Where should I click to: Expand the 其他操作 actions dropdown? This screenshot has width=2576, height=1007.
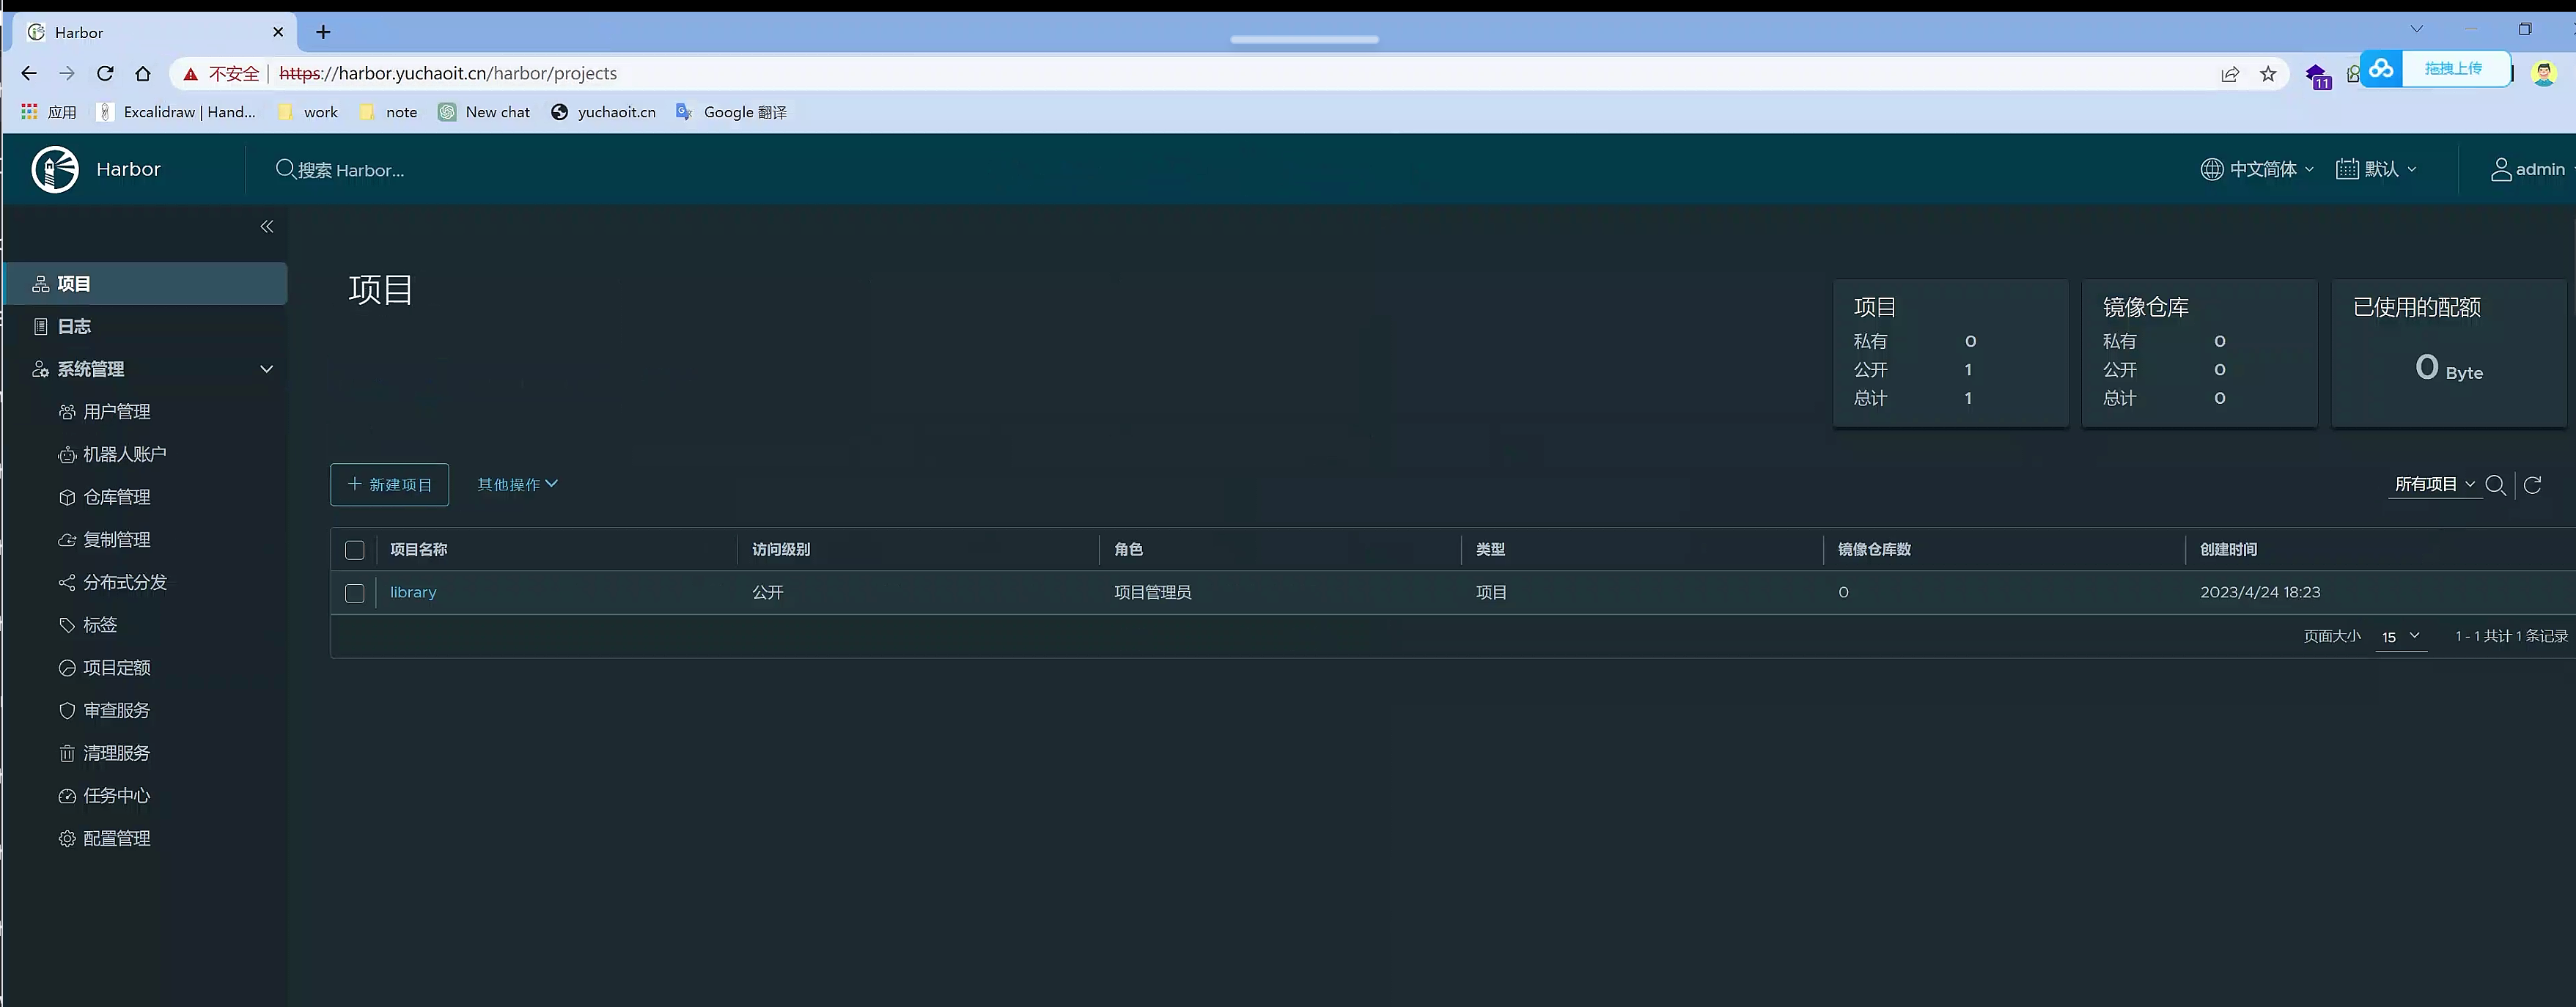coord(517,484)
